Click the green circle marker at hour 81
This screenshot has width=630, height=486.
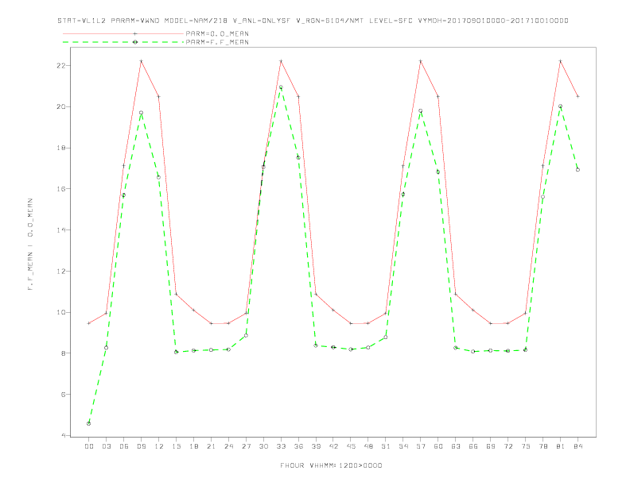[x=561, y=106]
